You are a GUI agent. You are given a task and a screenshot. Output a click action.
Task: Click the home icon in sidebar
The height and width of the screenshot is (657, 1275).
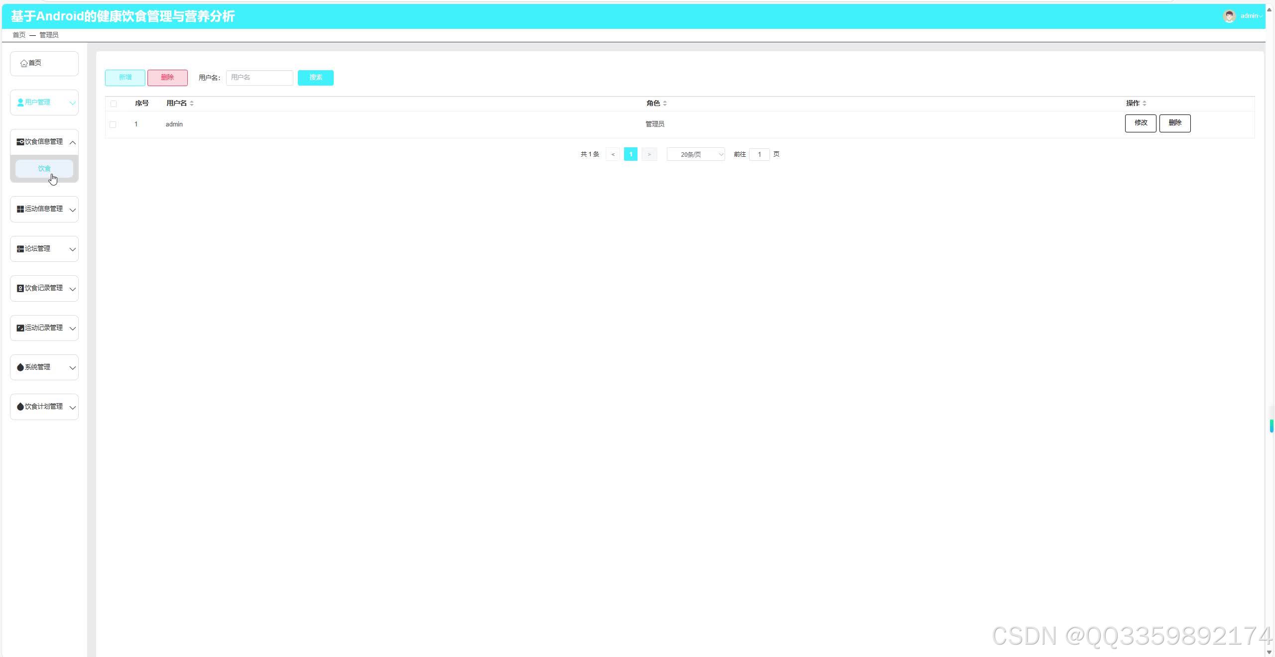[x=23, y=63]
